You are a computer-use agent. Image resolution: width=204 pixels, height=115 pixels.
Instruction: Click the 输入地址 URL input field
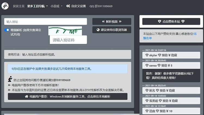point(45,22)
